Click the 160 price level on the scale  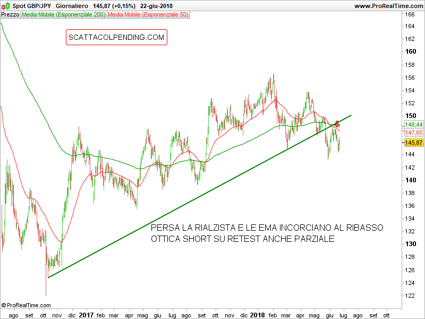(411, 52)
